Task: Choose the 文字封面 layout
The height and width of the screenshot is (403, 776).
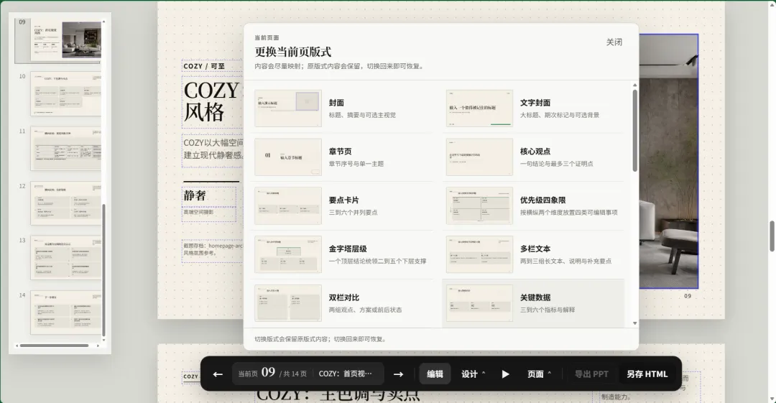Action: (533, 108)
